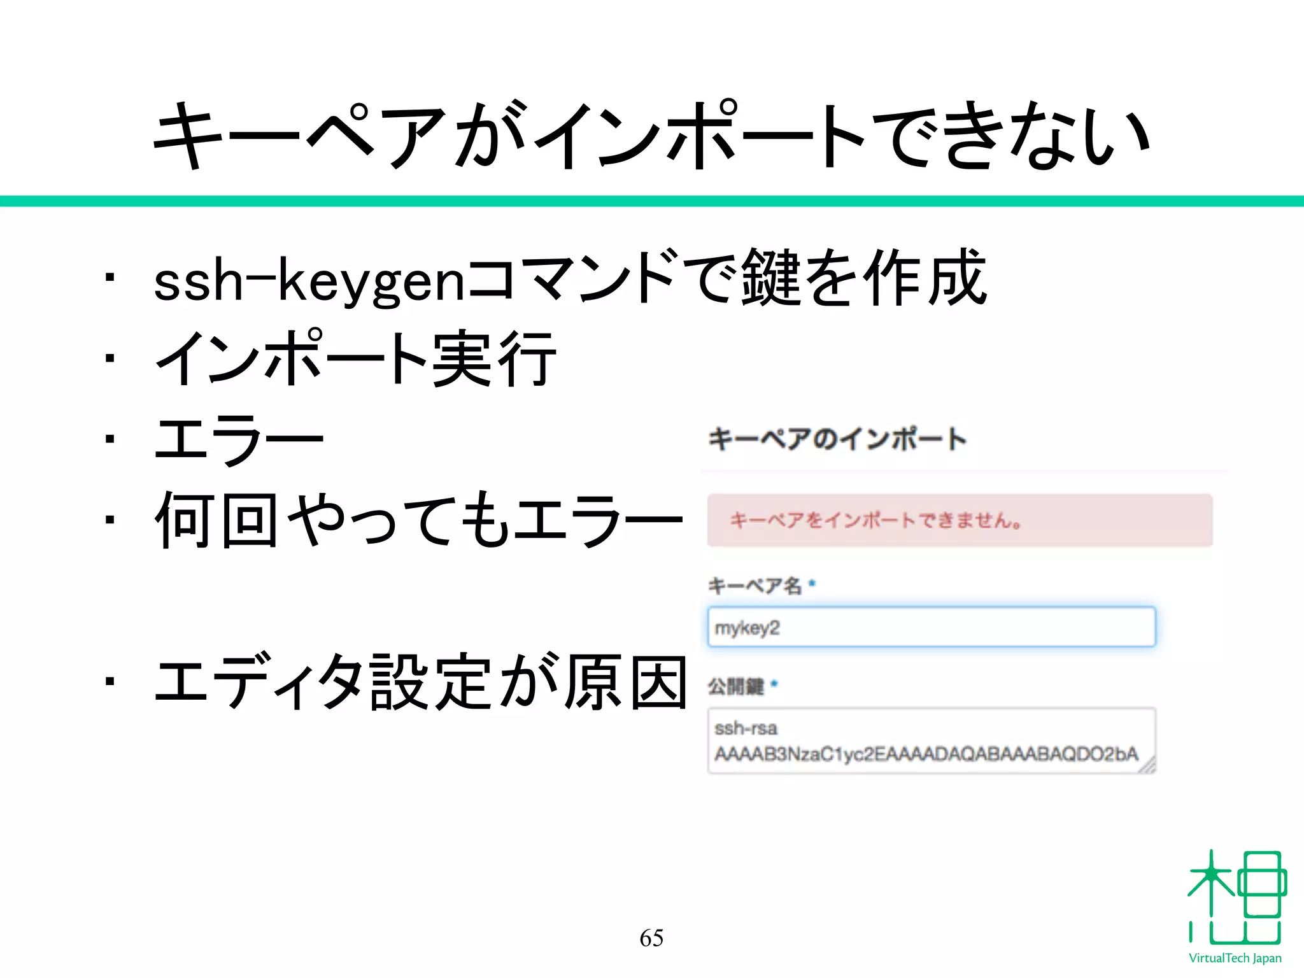This screenshot has width=1304, height=978.
Task: Click the キーペア名 field label
Action: [x=755, y=586]
